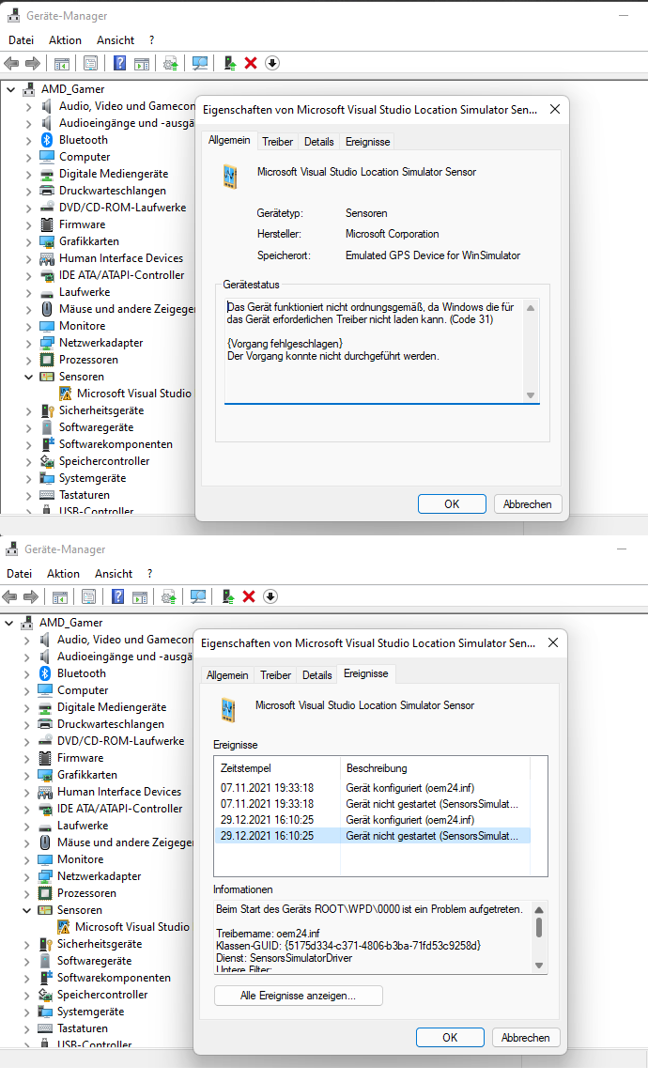Open the Properties icon in the upper toolbar
The image size is (648, 1082).
pyautogui.click(x=90, y=64)
